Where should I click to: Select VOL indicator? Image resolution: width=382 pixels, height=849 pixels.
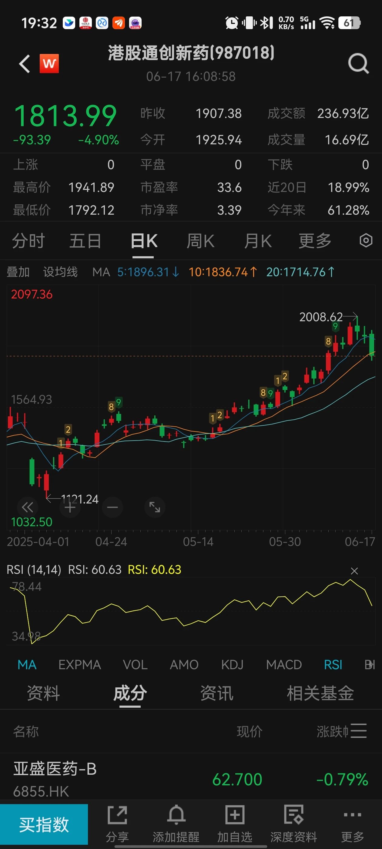click(x=135, y=664)
